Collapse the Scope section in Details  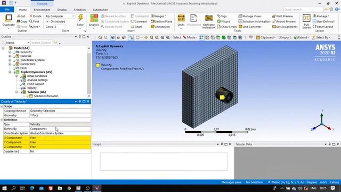point(2,106)
